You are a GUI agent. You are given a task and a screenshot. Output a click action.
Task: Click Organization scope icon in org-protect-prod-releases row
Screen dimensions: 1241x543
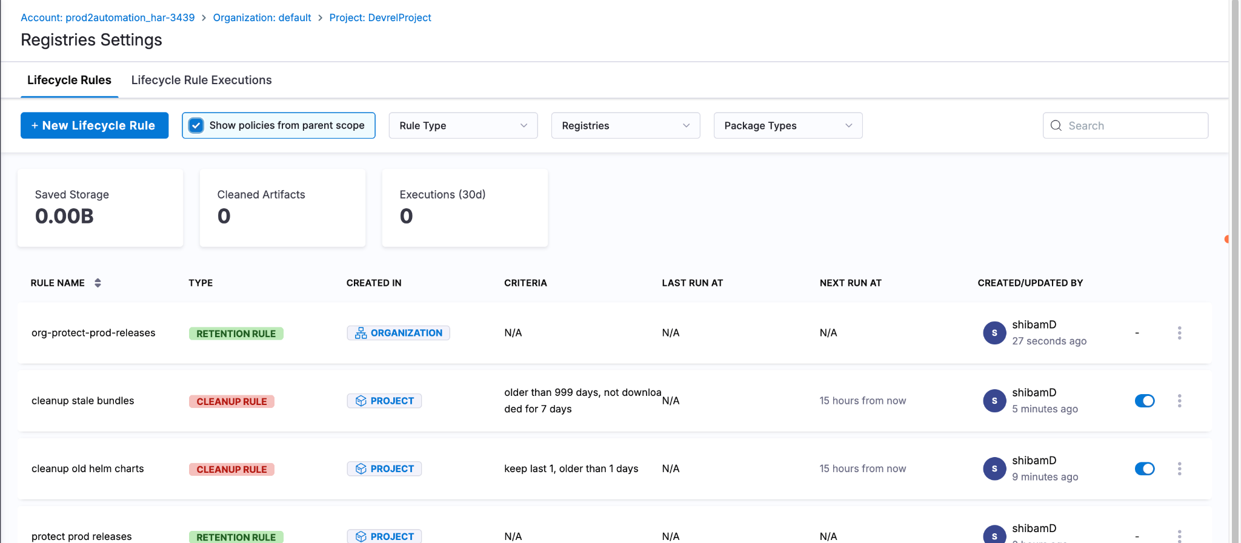pos(361,333)
